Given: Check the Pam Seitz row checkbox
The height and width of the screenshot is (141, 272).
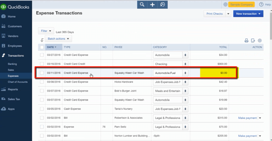Looking at the screenshot, I should (42, 127).
